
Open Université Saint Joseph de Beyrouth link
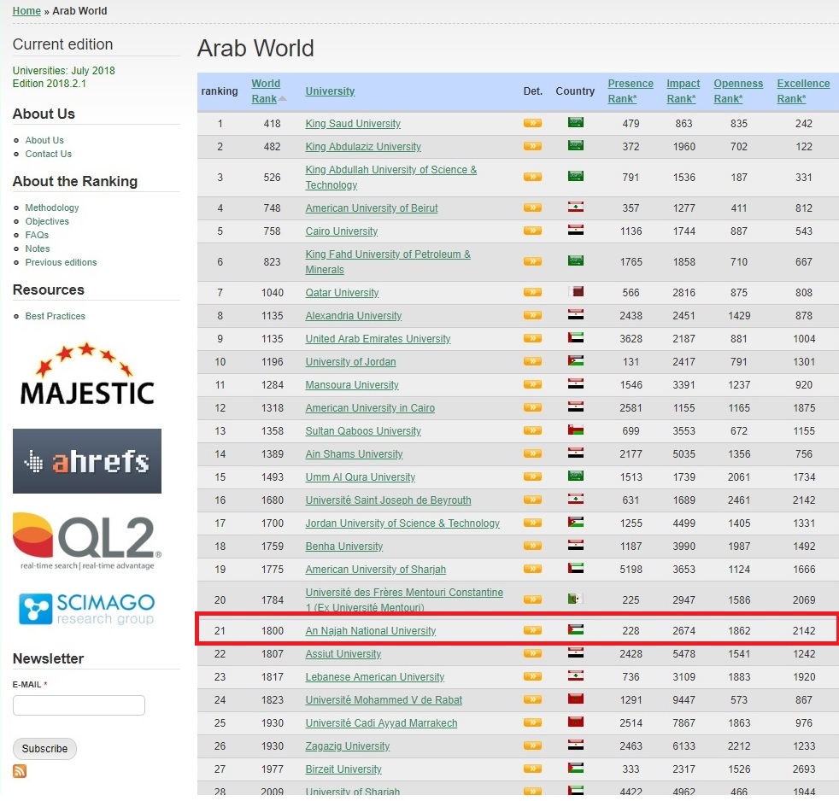tap(388, 500)
